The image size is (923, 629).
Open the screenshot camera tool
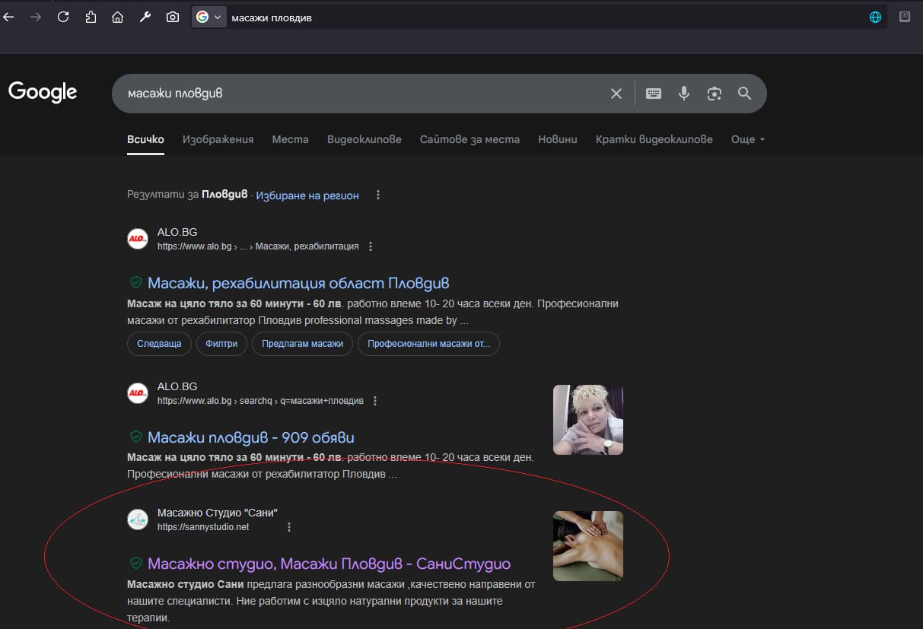click(173, 17)
